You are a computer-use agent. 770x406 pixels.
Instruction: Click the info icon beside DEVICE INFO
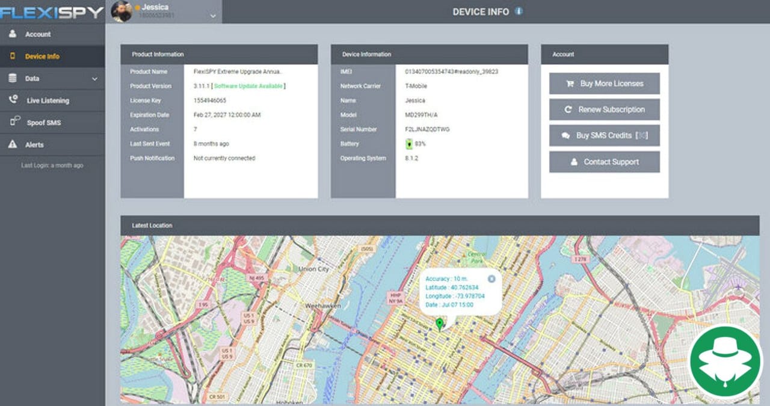pos(519,11)
